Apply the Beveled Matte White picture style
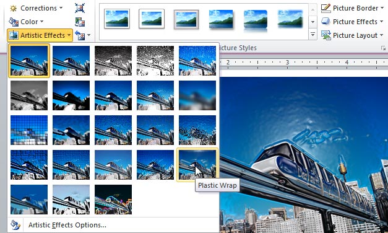This screenshot has width=388, height=233. [152, 19]
